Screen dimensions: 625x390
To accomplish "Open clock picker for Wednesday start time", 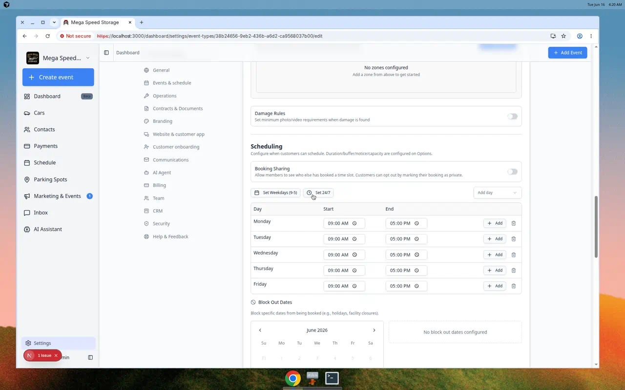I will [354, 254].
